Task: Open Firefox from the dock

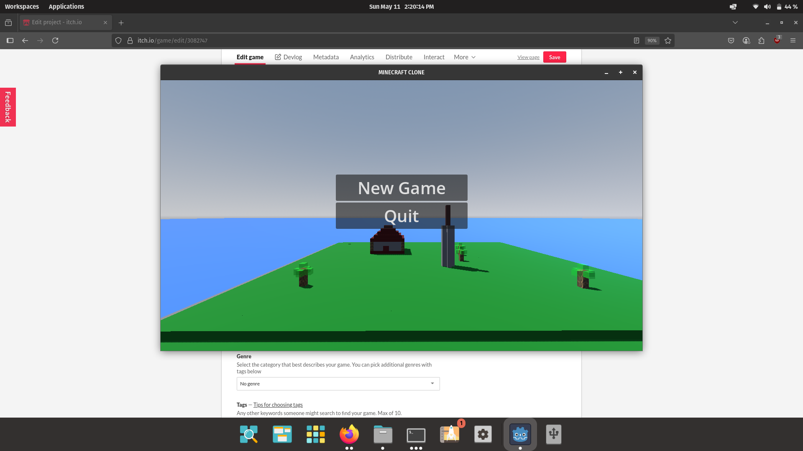Action: (x=349, y=435)
